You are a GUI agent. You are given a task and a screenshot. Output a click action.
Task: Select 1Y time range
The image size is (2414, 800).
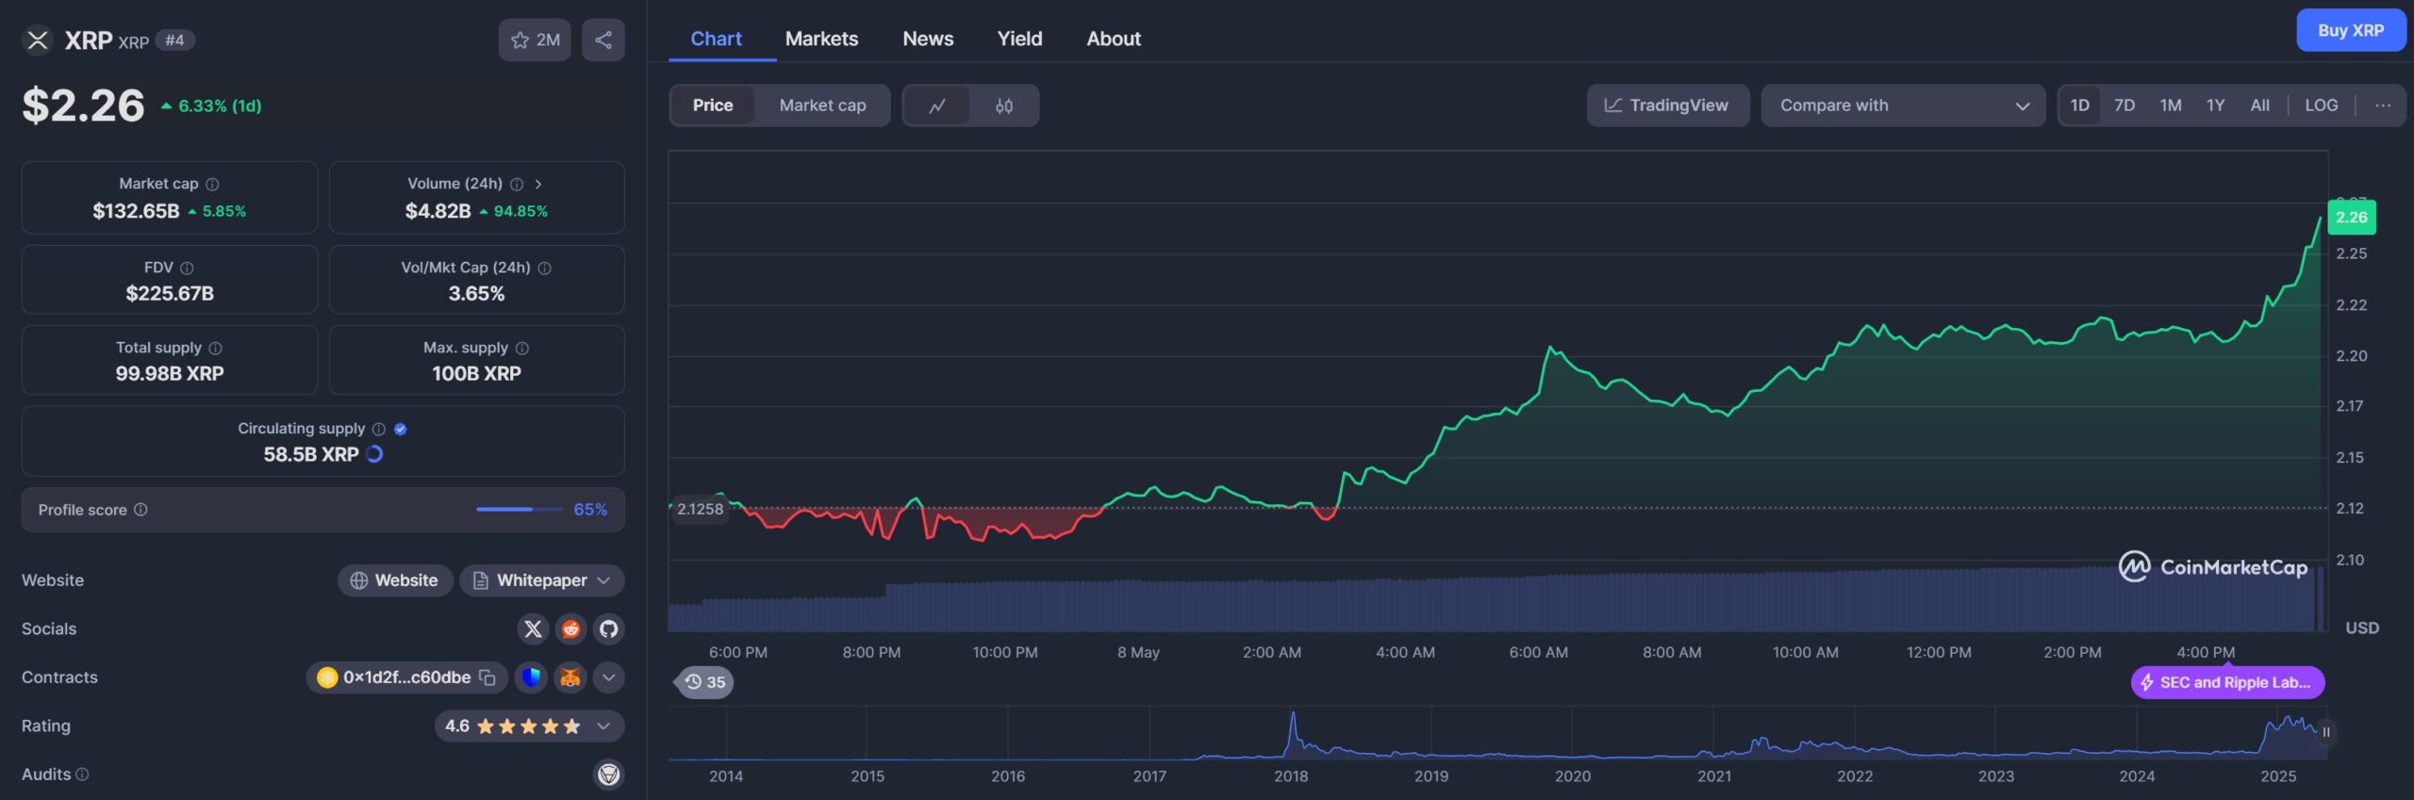point(2216,106)
